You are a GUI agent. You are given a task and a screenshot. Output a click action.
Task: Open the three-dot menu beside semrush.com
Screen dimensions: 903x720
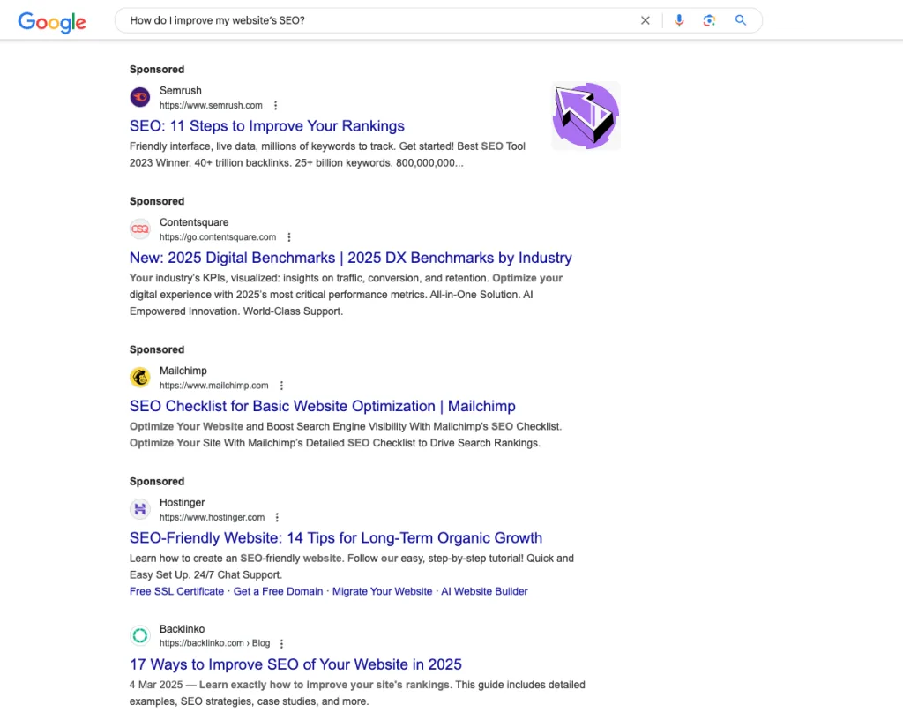[x=275, y=105]
